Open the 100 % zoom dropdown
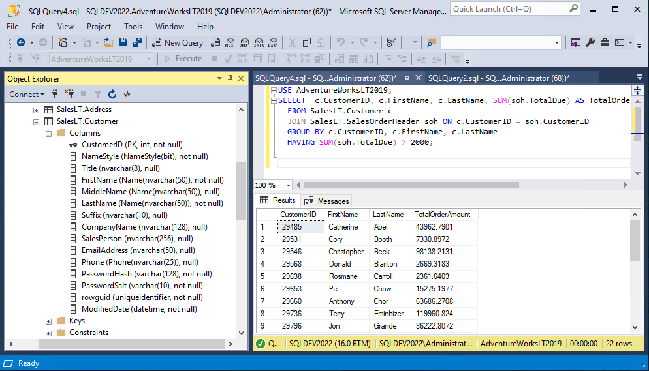649x371 pixels. [x=289, y=185]
